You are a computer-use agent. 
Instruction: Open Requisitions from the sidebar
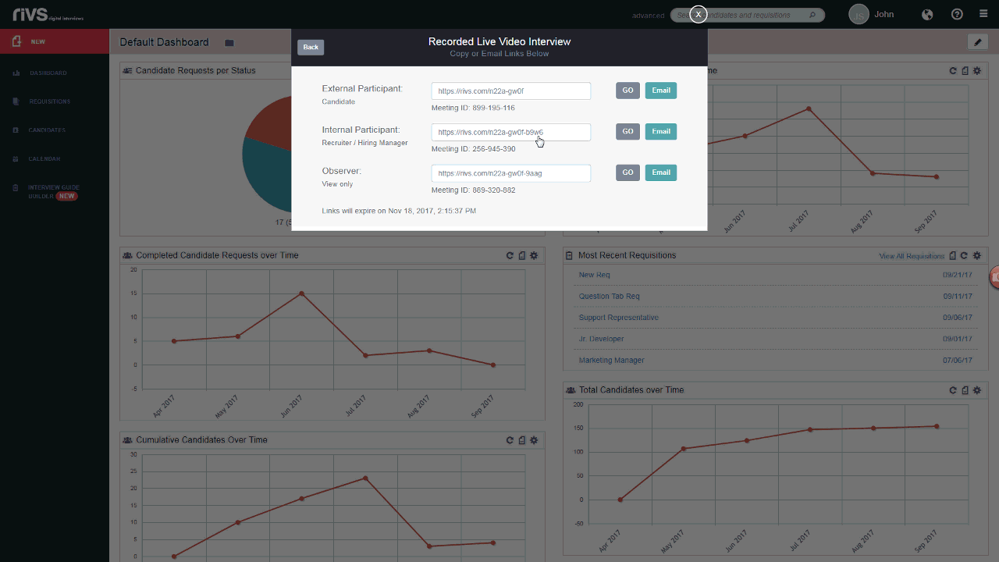coord(49,101)
